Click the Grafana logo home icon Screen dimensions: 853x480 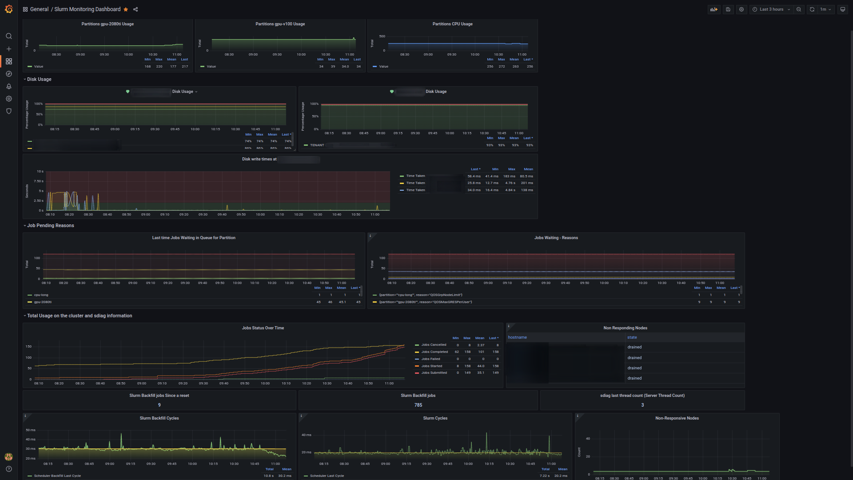pos(8,9)
